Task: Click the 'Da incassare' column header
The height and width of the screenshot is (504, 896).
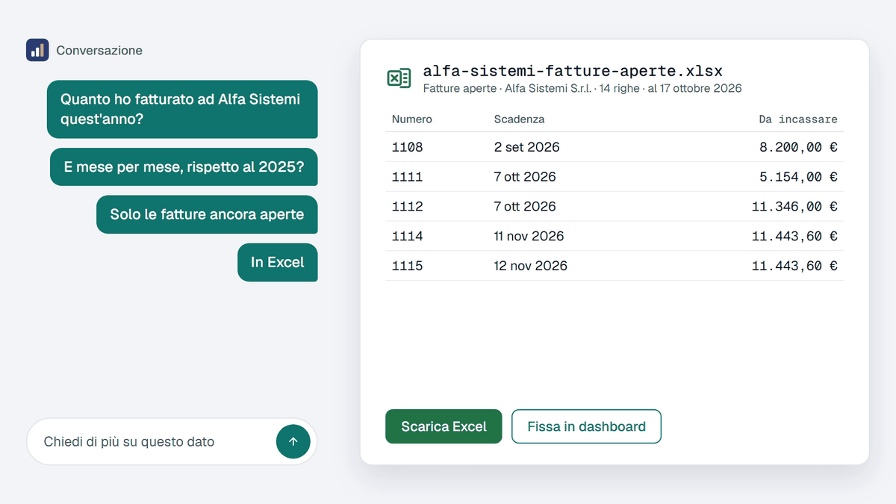Action: (x=798, y=119)
